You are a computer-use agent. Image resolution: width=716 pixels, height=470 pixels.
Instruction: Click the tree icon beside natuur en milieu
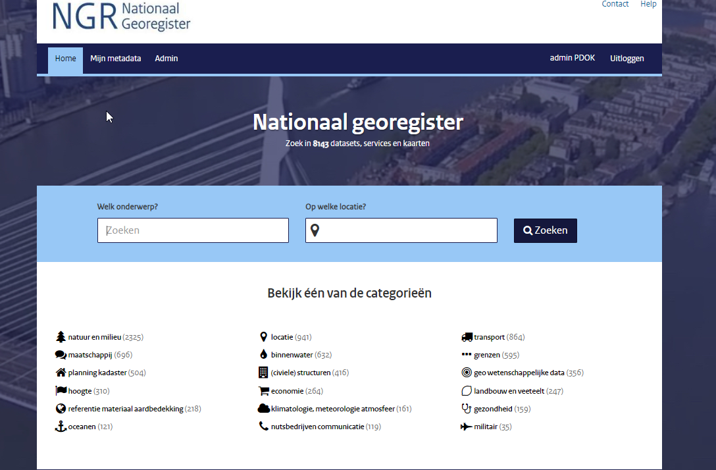tap(61, 337)
